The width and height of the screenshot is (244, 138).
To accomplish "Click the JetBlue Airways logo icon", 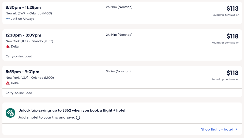I will tap(8, 19).
